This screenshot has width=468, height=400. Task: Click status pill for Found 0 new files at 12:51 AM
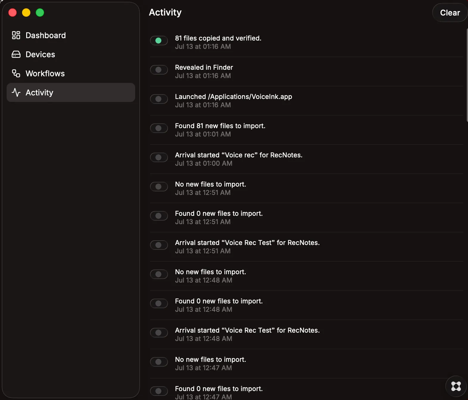tap(159, 216)
